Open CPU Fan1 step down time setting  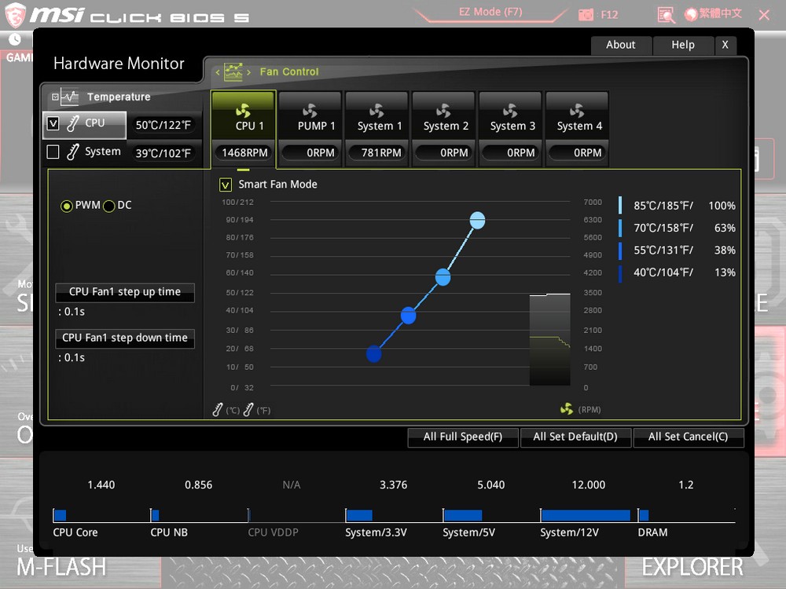(125, 338)
